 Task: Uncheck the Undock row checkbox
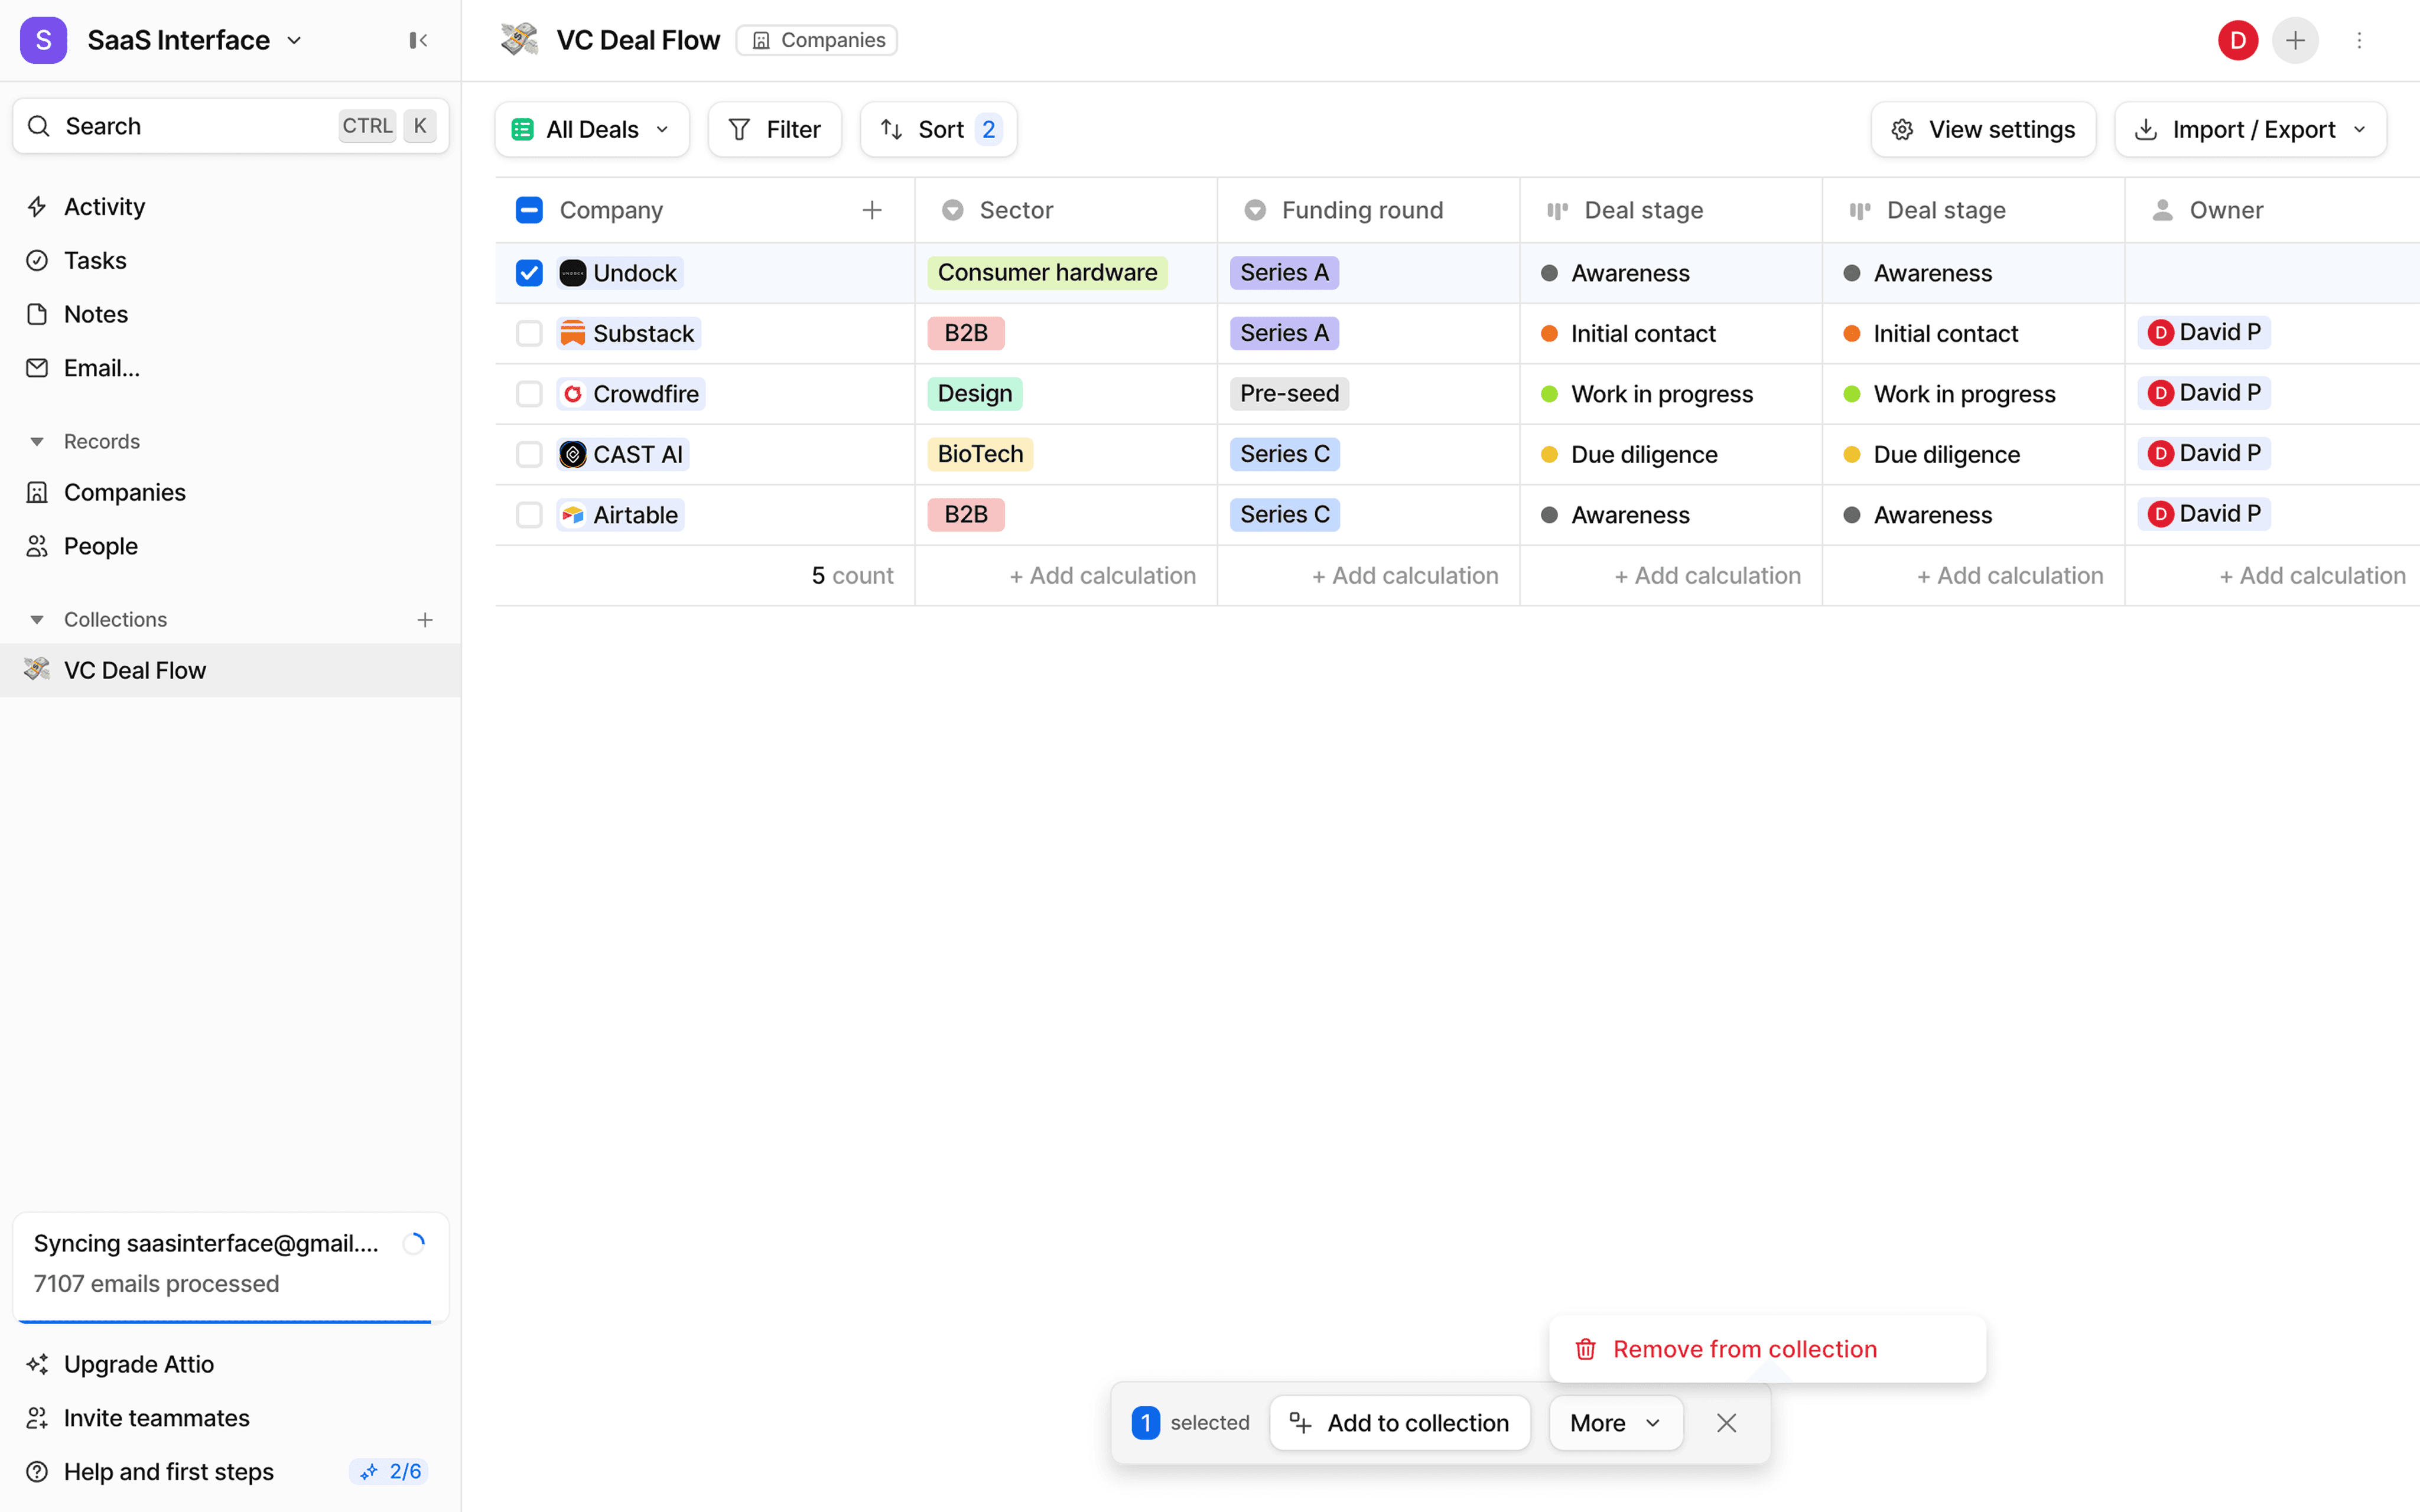pos(529,273)
